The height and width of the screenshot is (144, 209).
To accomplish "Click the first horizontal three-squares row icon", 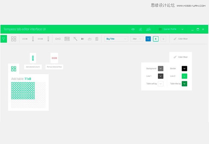I will click(x=25, y=39).
